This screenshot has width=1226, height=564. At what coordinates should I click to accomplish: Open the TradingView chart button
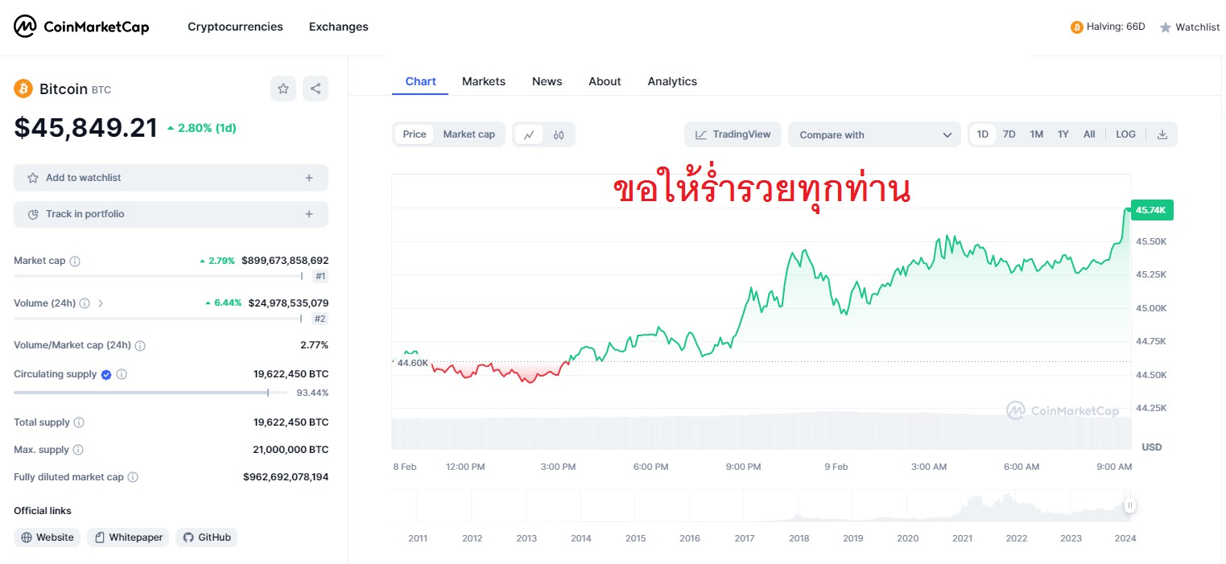click(x=733, y=134)
